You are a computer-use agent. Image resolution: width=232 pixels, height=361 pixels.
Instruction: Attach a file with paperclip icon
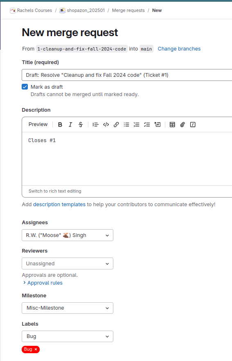182,124
